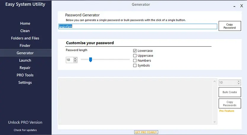Go to the Clean section
Image resolution: width=247 pixels, height=135 pixels.
click(x=25, y=31)
